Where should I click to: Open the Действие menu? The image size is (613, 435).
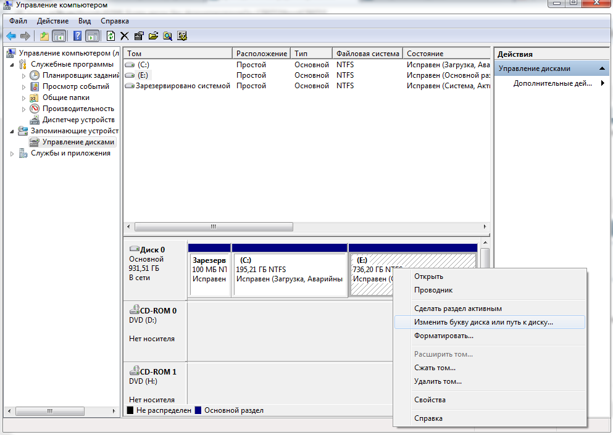[x=52, y=21]
